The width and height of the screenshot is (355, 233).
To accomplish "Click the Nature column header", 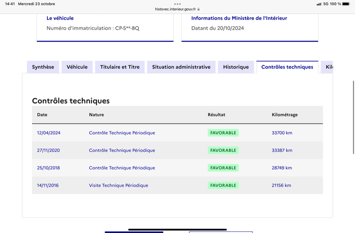I will [96, 115].
